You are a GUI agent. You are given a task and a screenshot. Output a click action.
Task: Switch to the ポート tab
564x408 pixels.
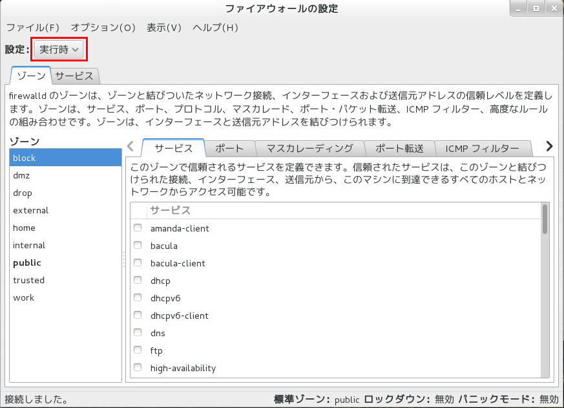229,148
